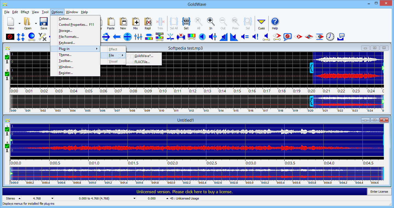The width and height of the screenshot is (394, 208).
Task: Click the Equalizer sliders effect icon
Action: pos(138,36)
